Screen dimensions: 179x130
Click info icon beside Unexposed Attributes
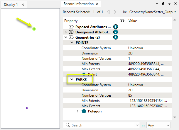click(116, 32)
